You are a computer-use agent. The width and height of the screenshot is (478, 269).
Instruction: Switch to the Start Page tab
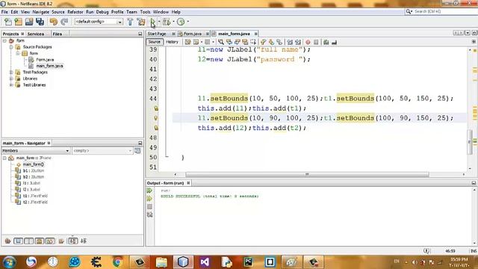[x=157, y=34]
